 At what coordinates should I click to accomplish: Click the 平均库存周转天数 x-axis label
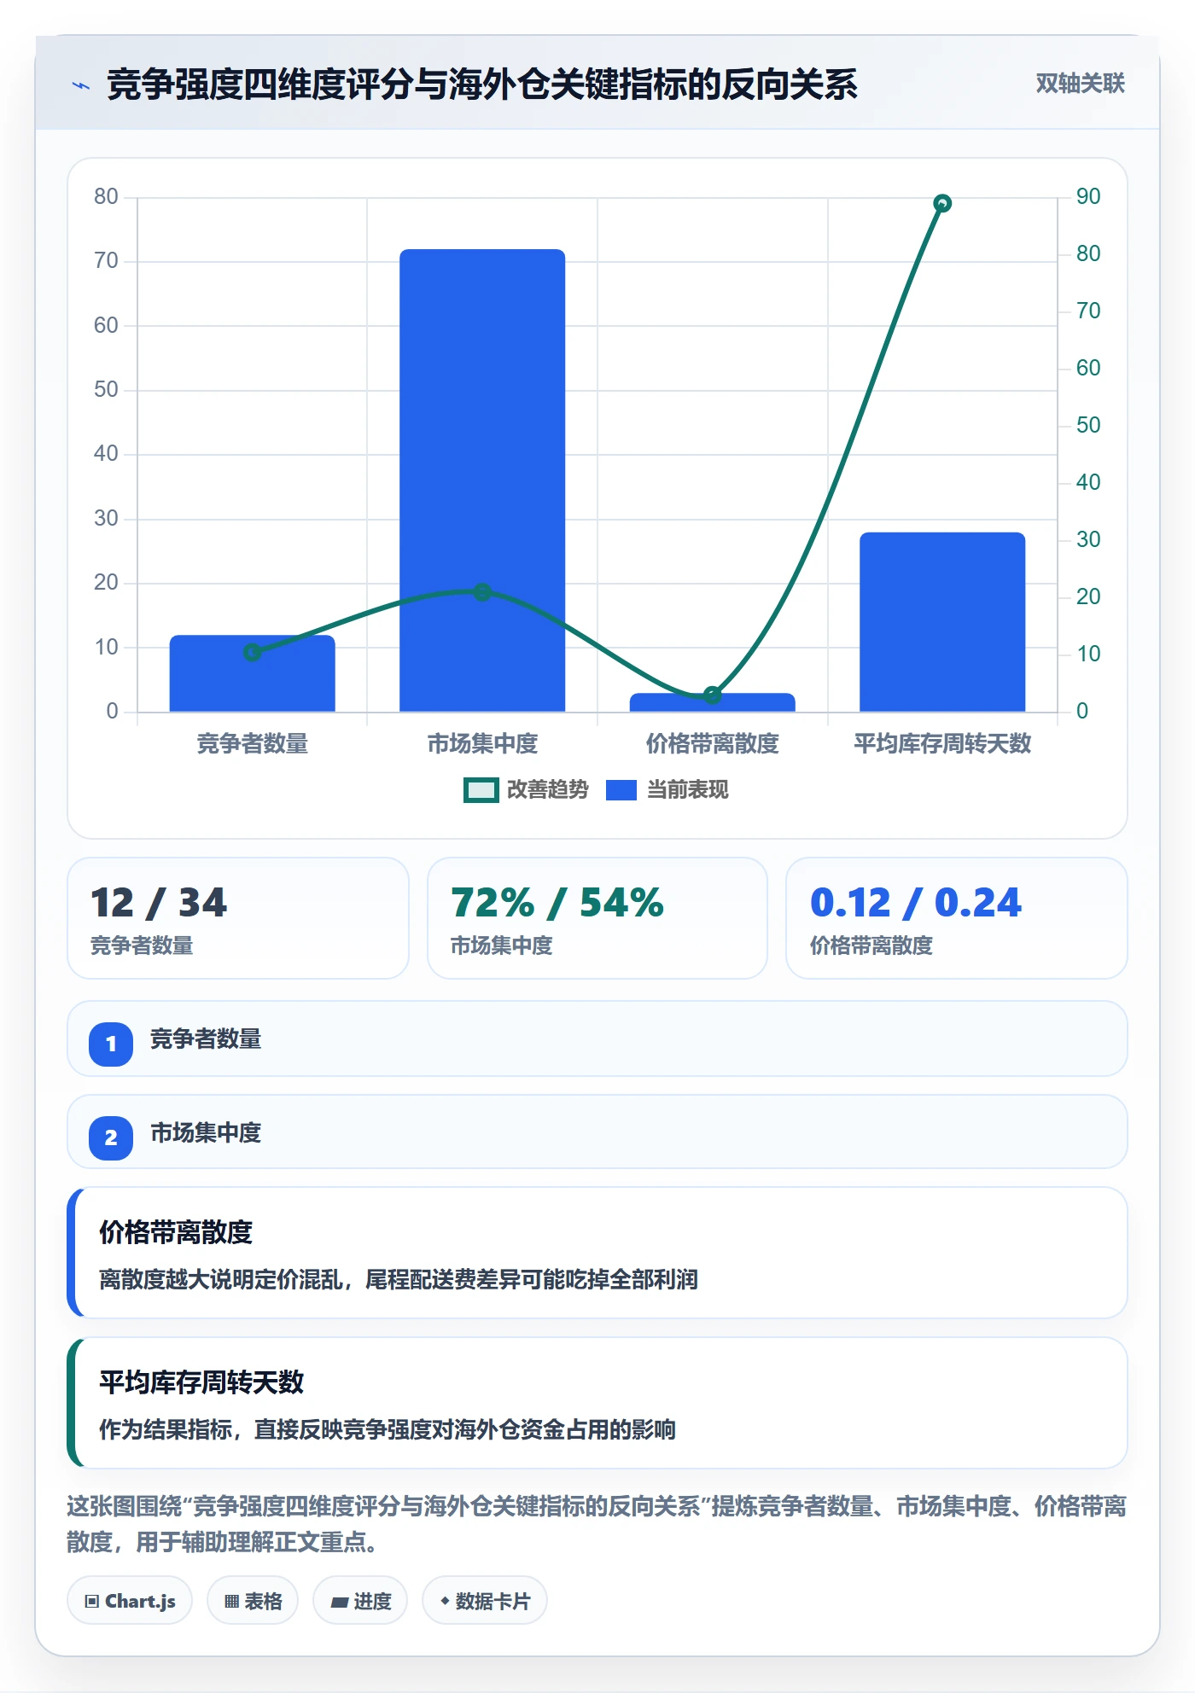942,743
